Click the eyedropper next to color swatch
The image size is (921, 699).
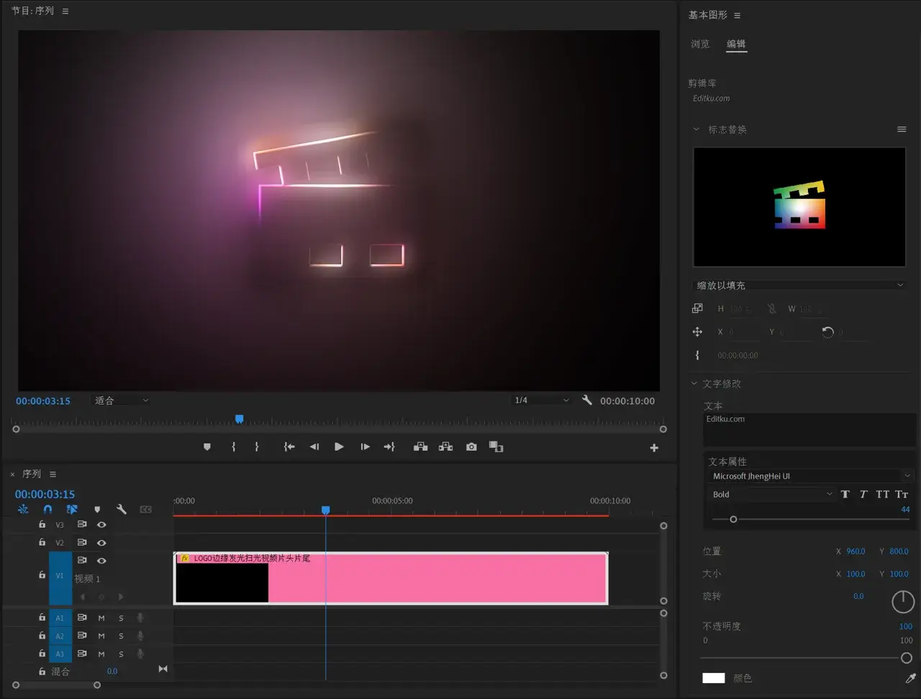(910, 678)
